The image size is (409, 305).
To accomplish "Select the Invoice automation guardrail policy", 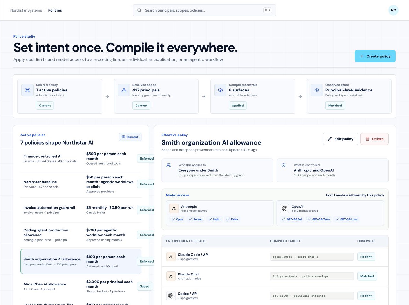I will (81, 210).
